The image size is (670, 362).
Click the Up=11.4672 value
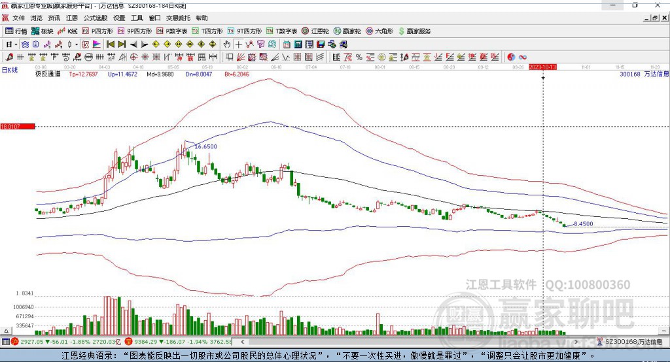click(x=122, y=74)
